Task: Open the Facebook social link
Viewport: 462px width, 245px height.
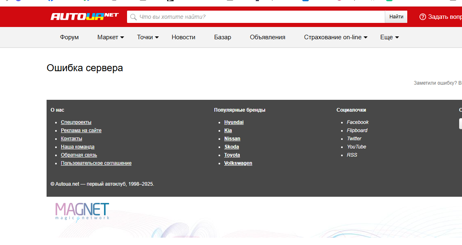Action: (x=357, y=122)
